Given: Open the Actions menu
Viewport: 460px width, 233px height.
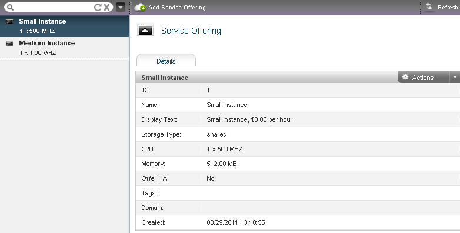Looking at the screenshot, I should (x=423, y=78).
